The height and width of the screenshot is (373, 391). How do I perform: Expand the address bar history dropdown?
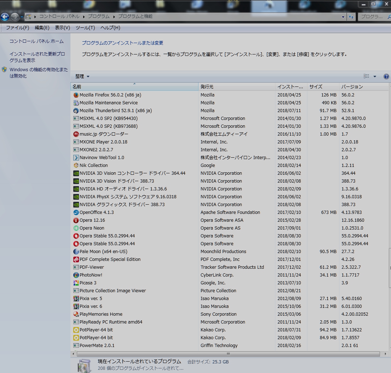coord(343,17)
